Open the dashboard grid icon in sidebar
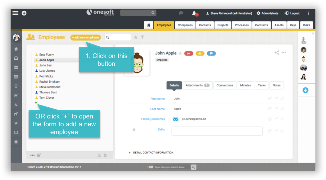The height and width of the screenshot is (180, 326). pos(16,67)
